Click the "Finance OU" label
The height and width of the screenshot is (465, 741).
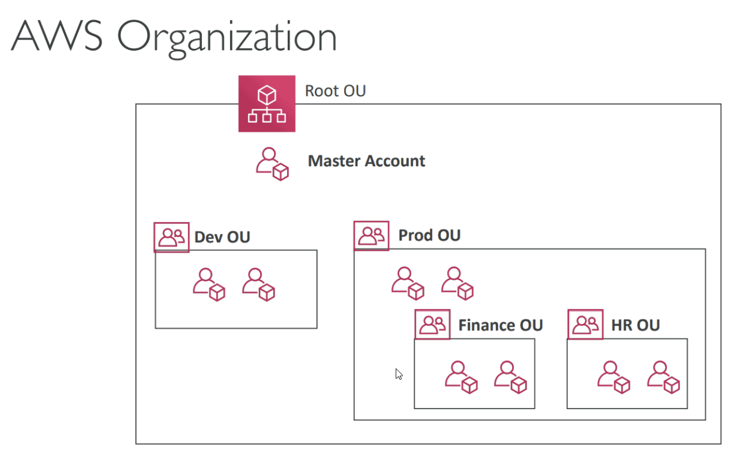[x=501, y=325]
